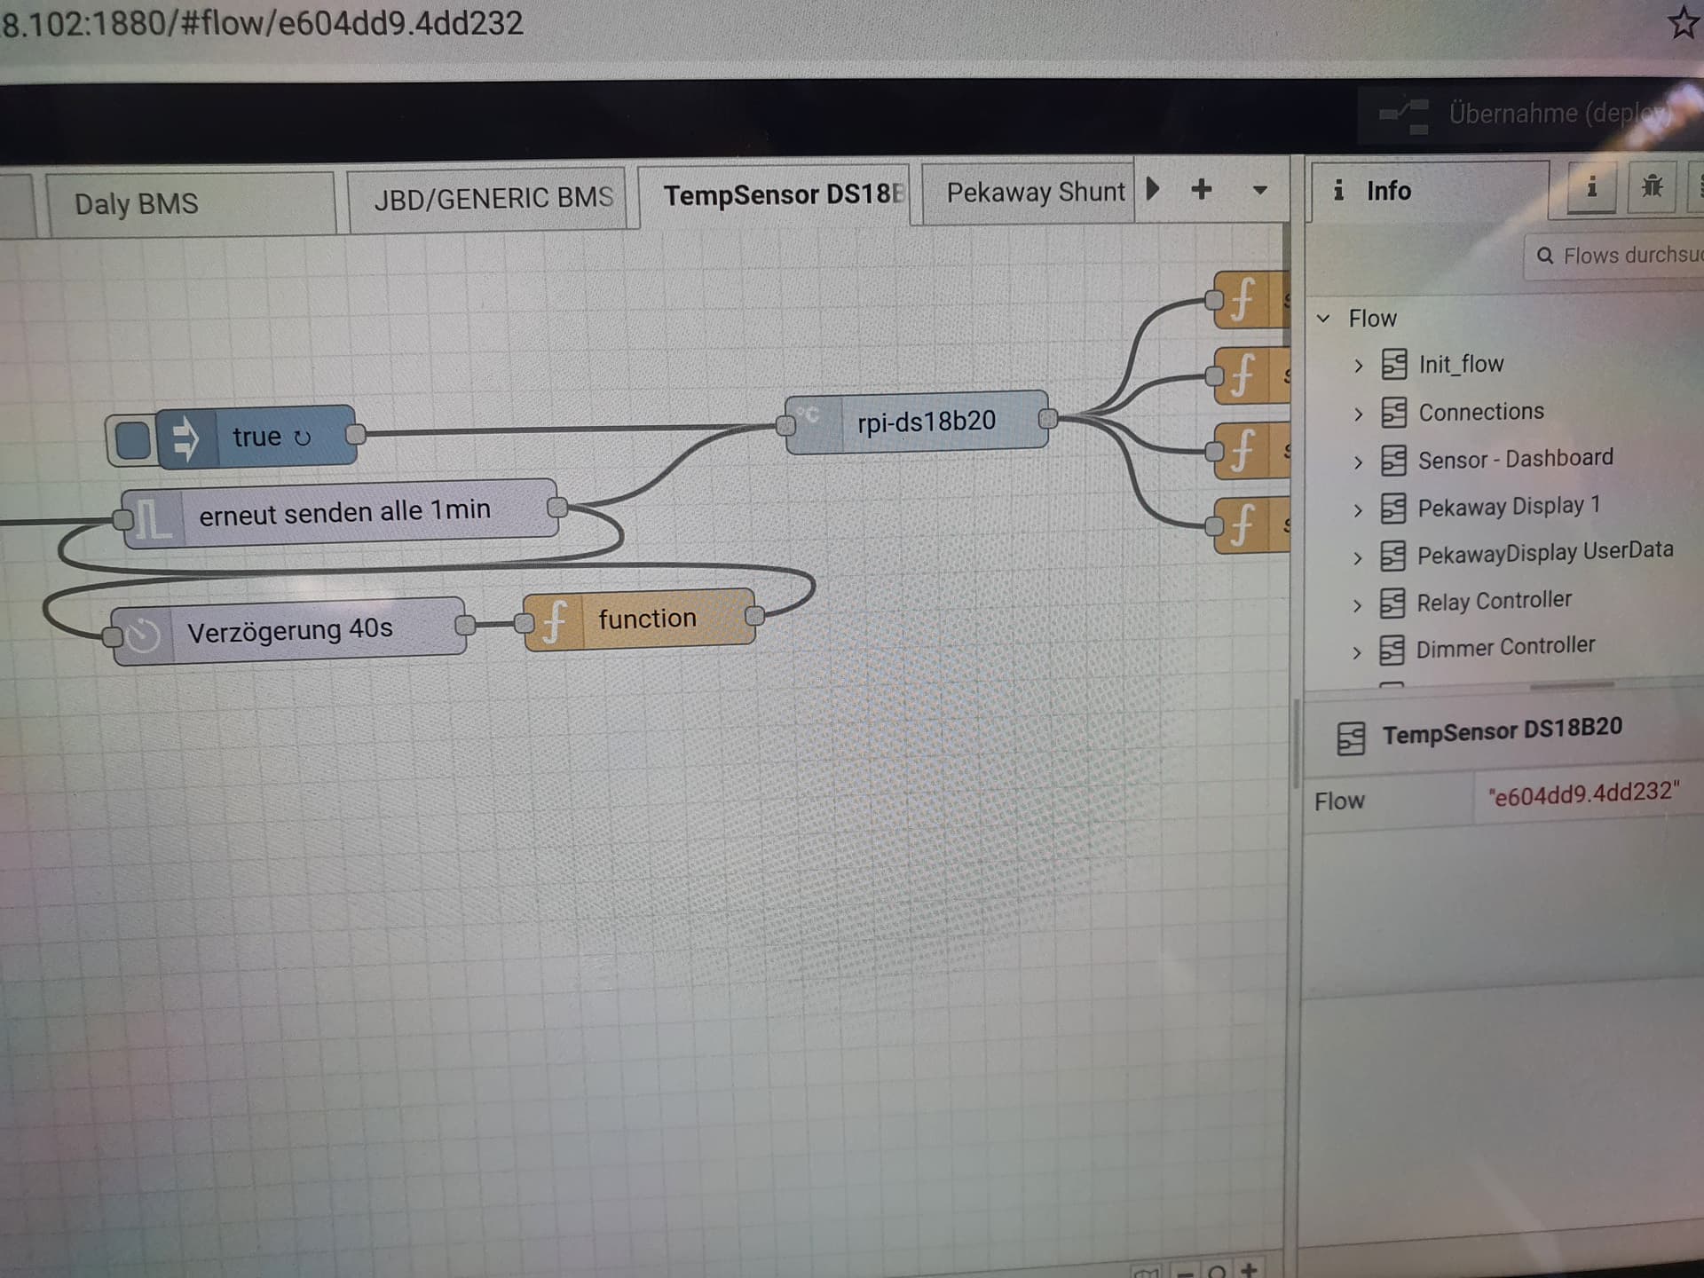Switch to the JBD/GENERIC BMS tab
The width and height of the screenshot is (1704, 1278).
coord(486,199)
